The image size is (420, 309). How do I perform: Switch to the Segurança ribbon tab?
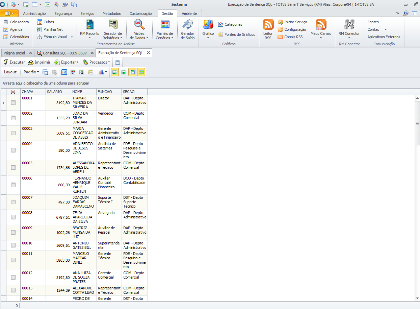(63, 14)
